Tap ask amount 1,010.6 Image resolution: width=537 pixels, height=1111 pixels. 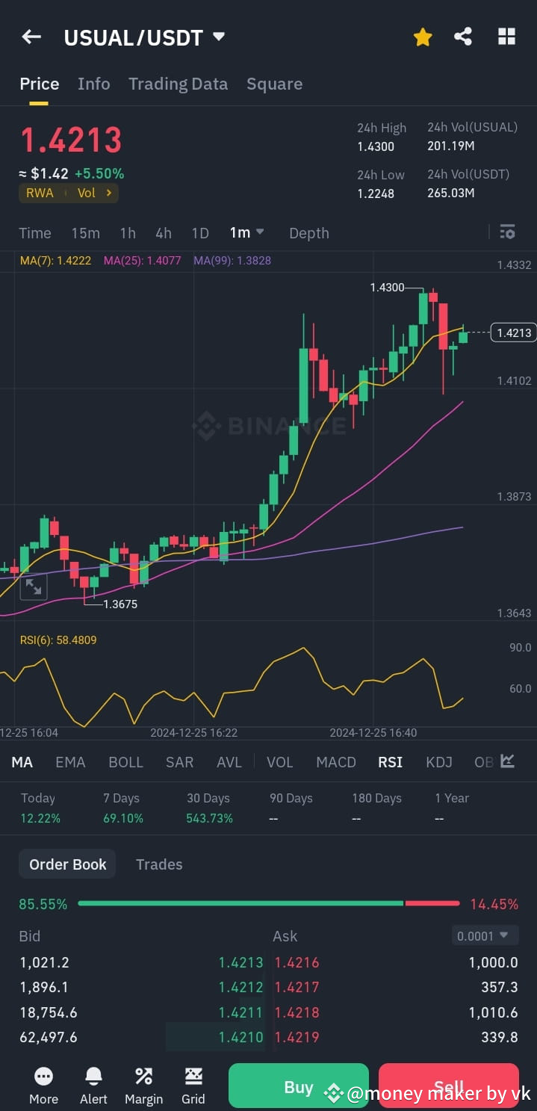tap(493, 1012)
